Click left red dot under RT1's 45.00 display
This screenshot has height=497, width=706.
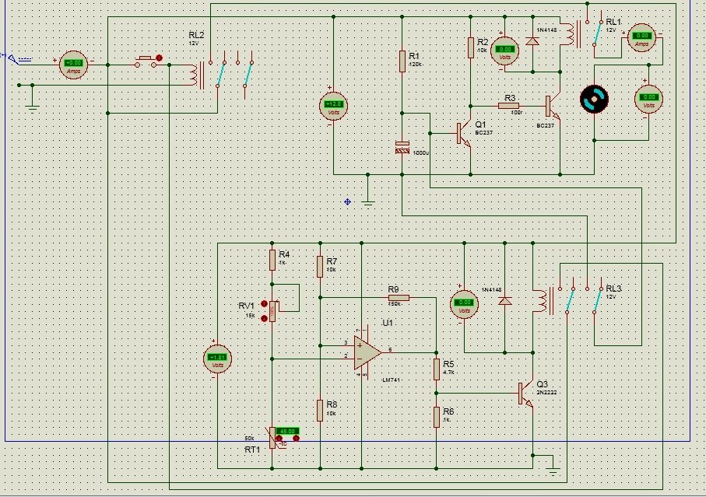pos(279,439)
